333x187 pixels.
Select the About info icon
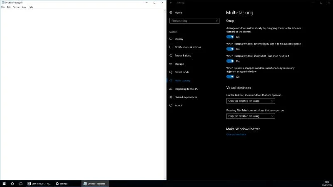click(x=171, y=106)
